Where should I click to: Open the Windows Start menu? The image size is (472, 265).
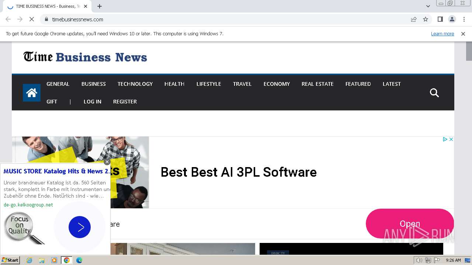[10, 260]
